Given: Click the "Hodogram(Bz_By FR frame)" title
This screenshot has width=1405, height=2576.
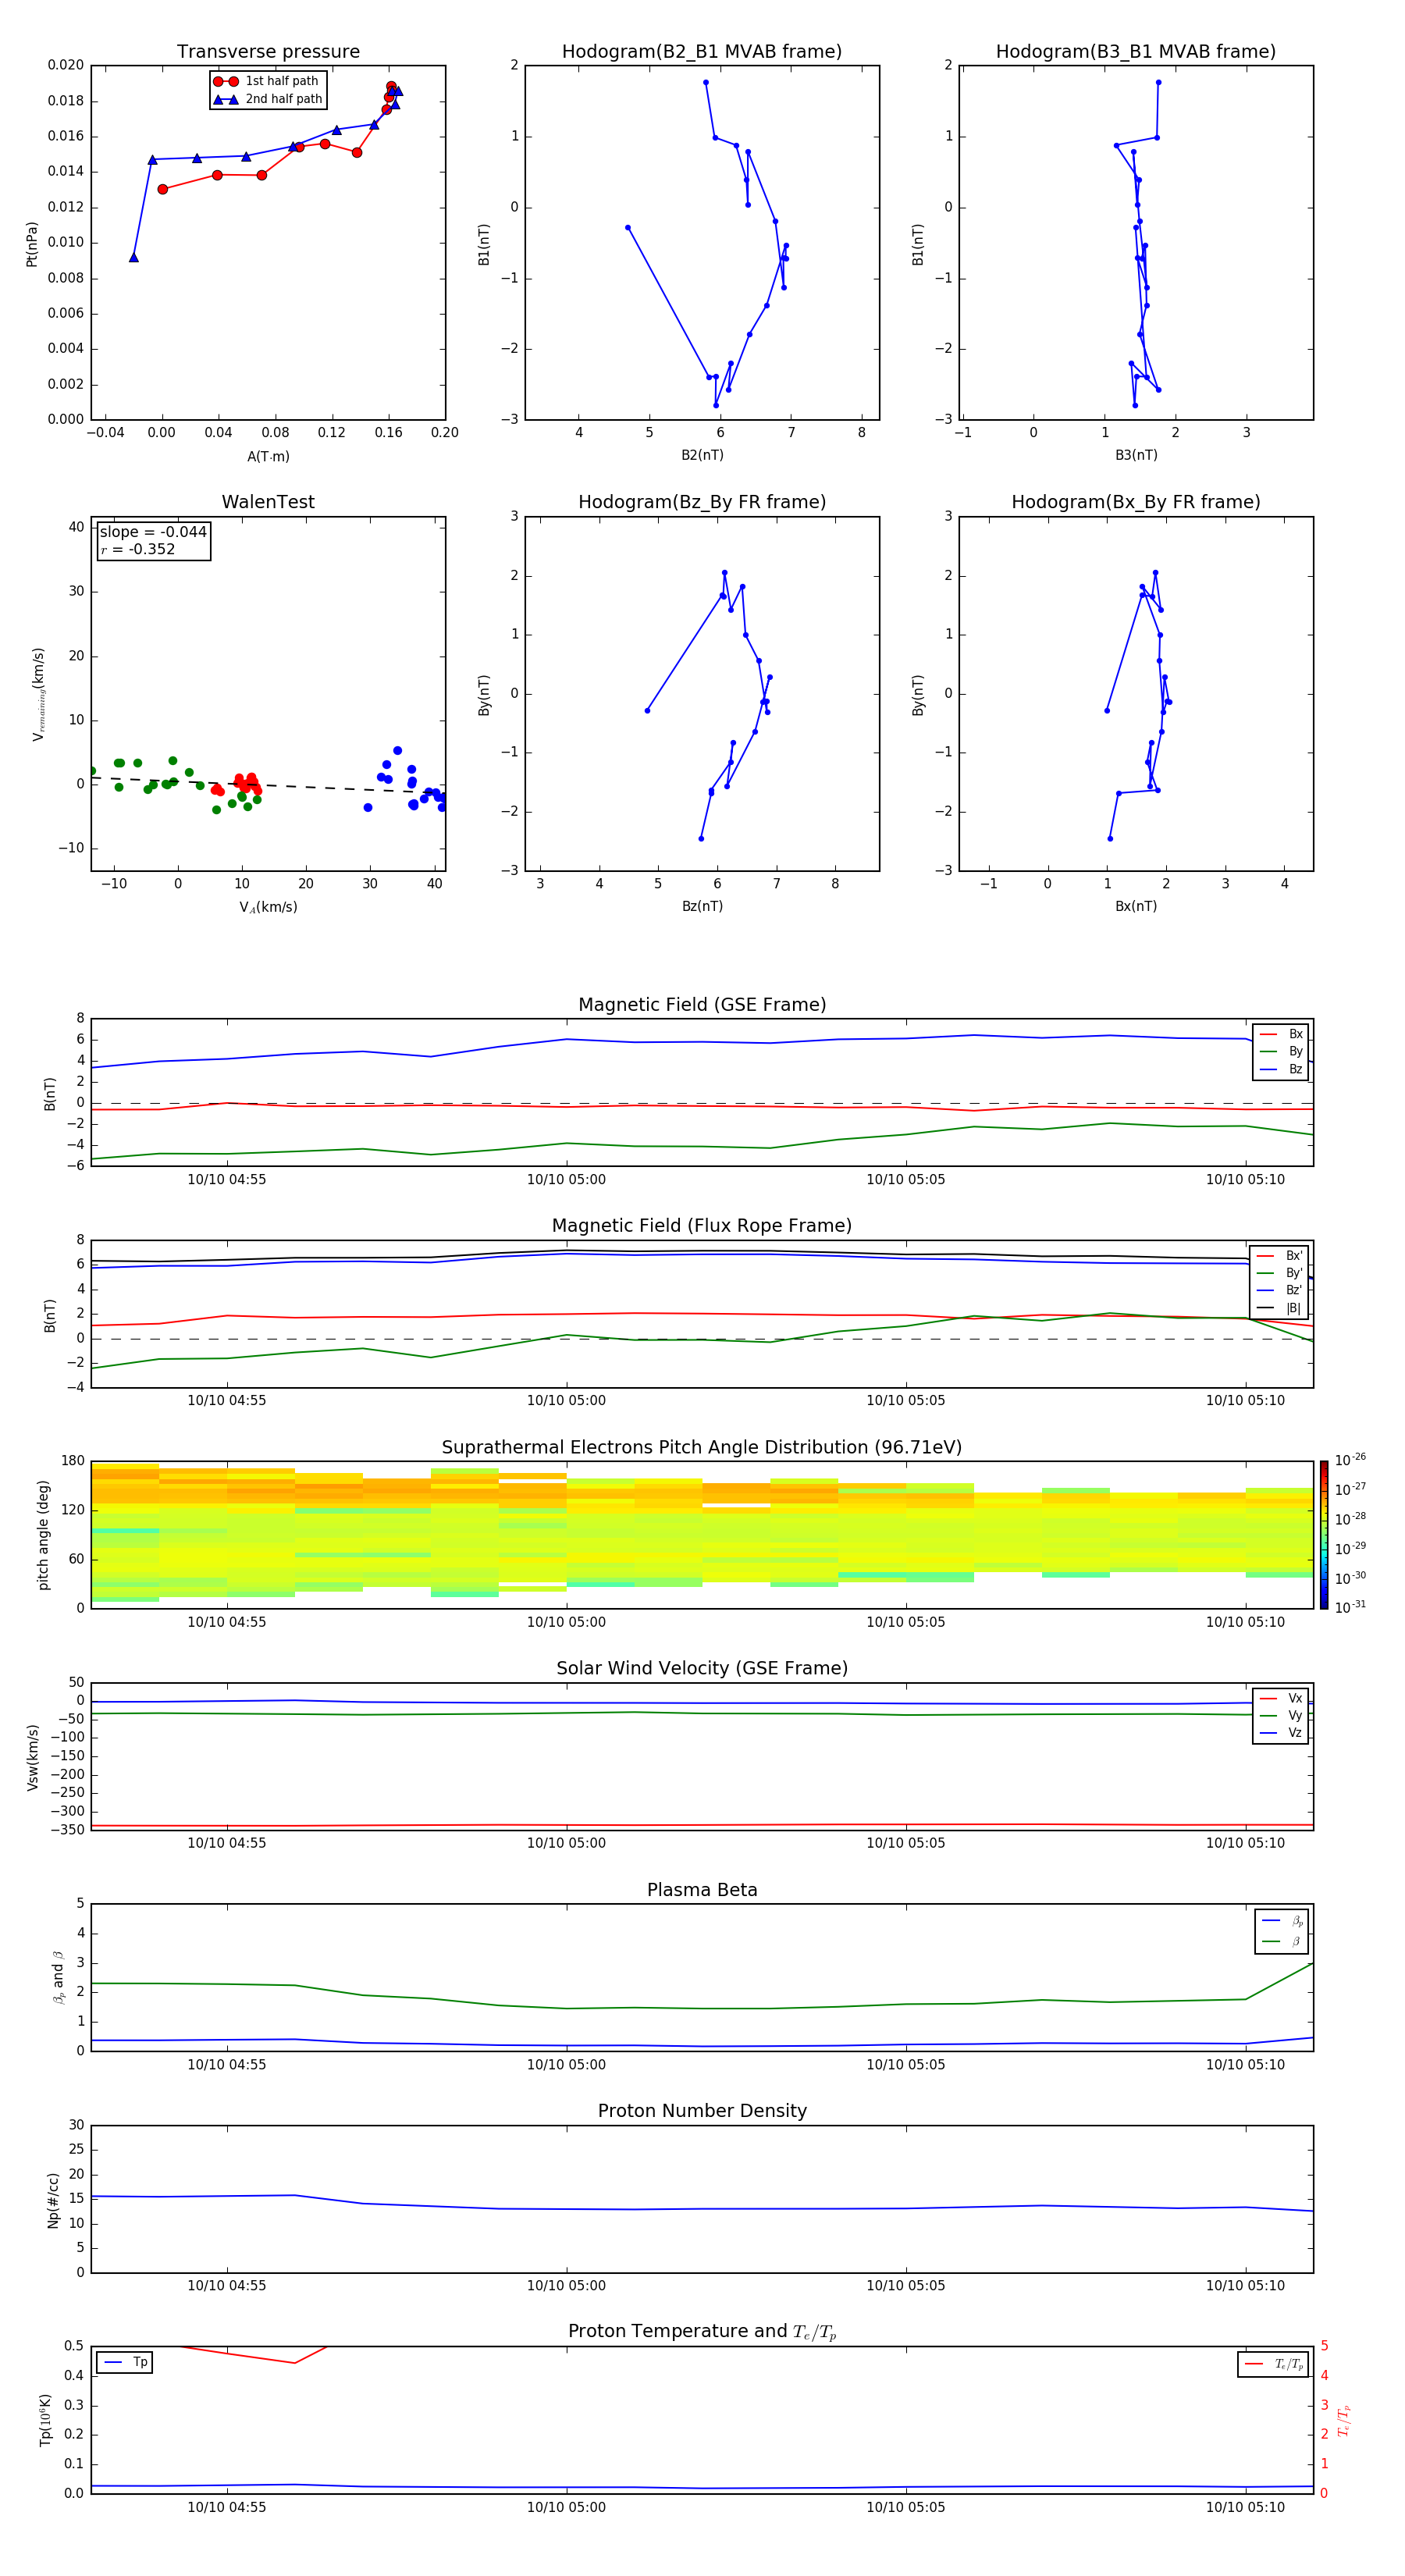Looking at the screenshot, I should coord(702,502).
